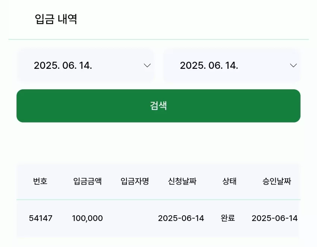Click the 번호 column header
This screenshot has height=247, width=317.
point(40,181)
